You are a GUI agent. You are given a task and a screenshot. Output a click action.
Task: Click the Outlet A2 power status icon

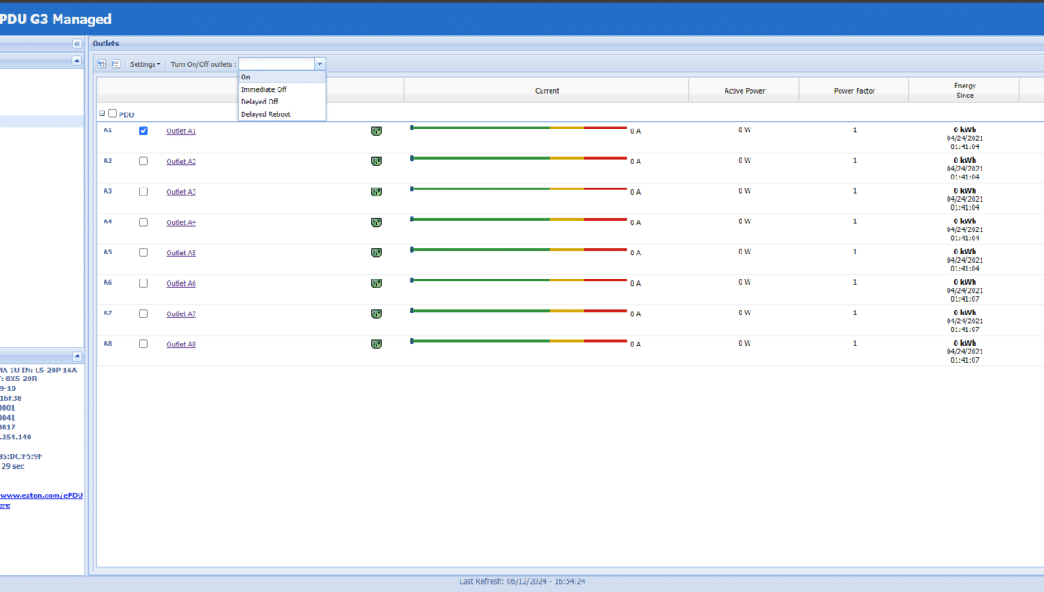377,161
